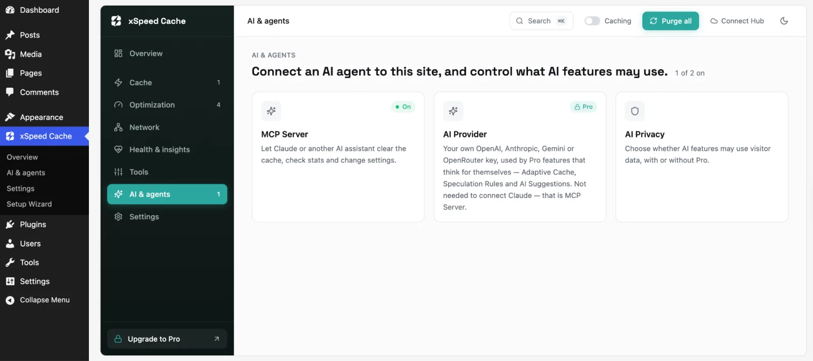
Task: Open Setup Wizard submenu link
Action: pos(29,204)
